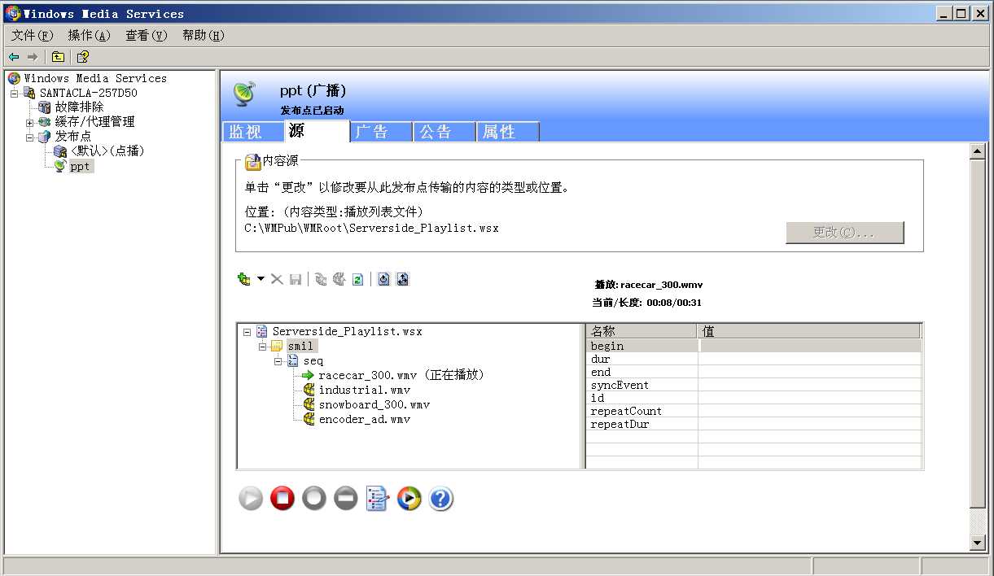Click the 值 column header

pyautogui.click(x=809, y=331)
